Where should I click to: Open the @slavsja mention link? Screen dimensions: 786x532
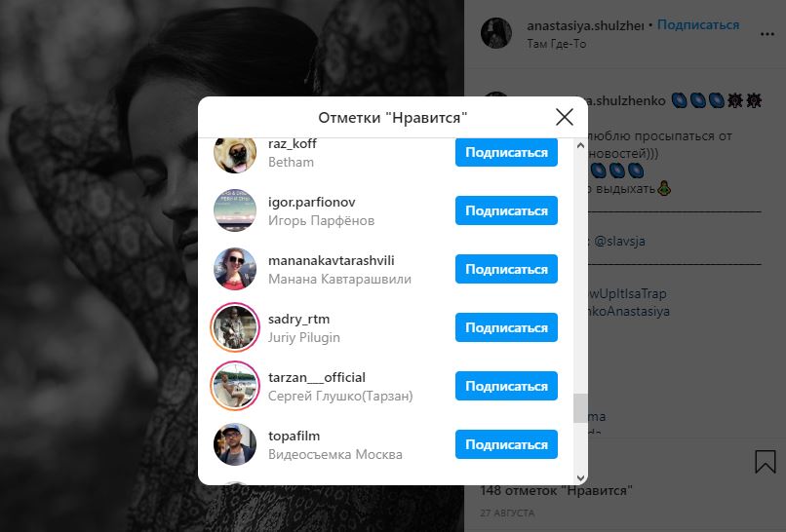pyautogui.click(x=619, y=241)
